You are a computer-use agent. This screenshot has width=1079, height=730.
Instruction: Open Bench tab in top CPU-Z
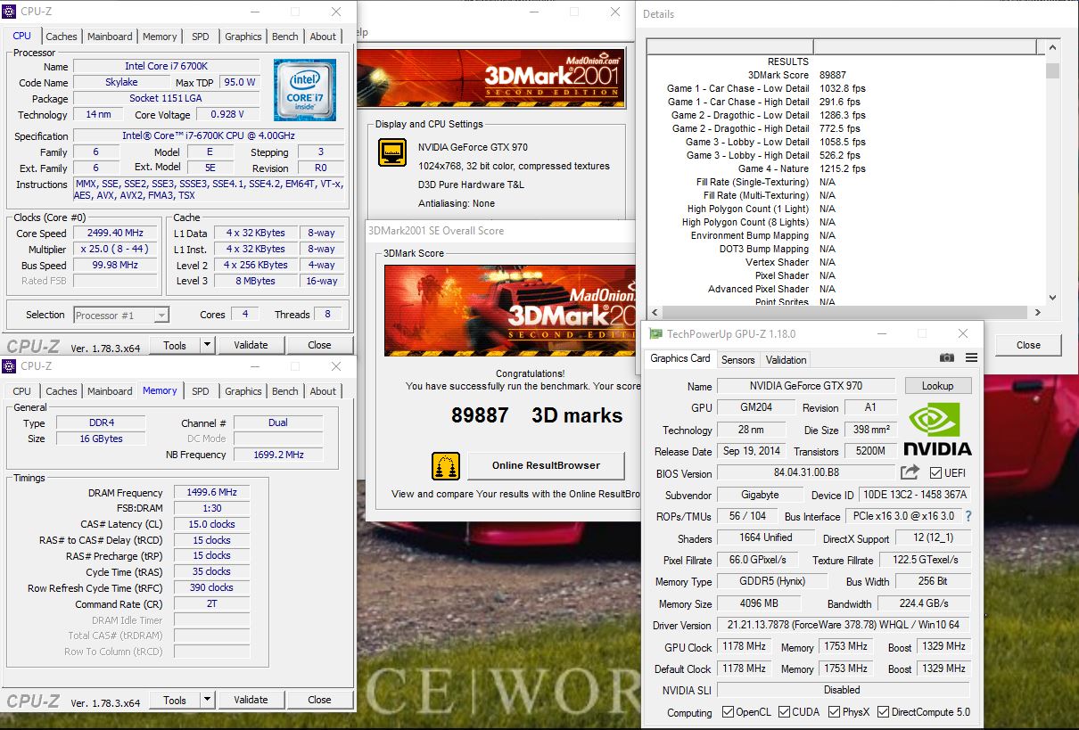point(285,37)
